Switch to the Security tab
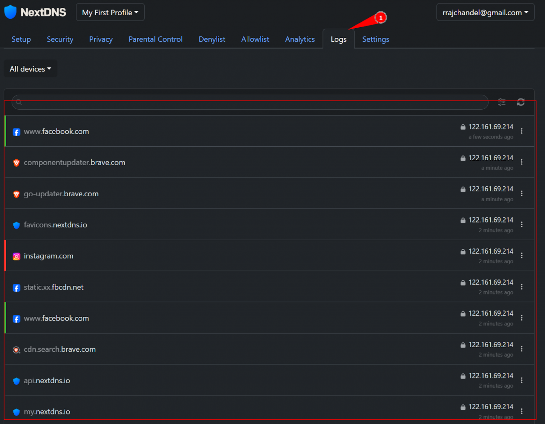545x424 pixels. click(60, 39)
